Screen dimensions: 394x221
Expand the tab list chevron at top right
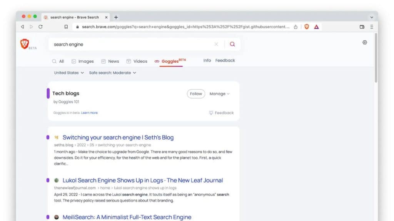[372, 17]
